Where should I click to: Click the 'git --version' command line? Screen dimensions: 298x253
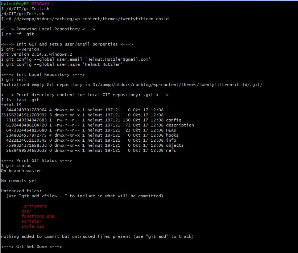20,49
